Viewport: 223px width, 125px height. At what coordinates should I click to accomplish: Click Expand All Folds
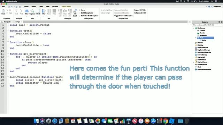click(140, 10)
